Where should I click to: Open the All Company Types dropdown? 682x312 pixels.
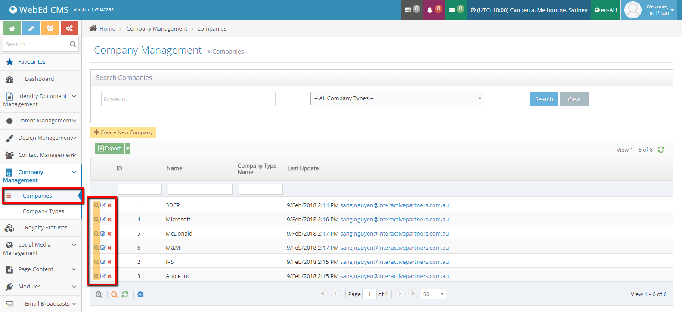[397, 98]
